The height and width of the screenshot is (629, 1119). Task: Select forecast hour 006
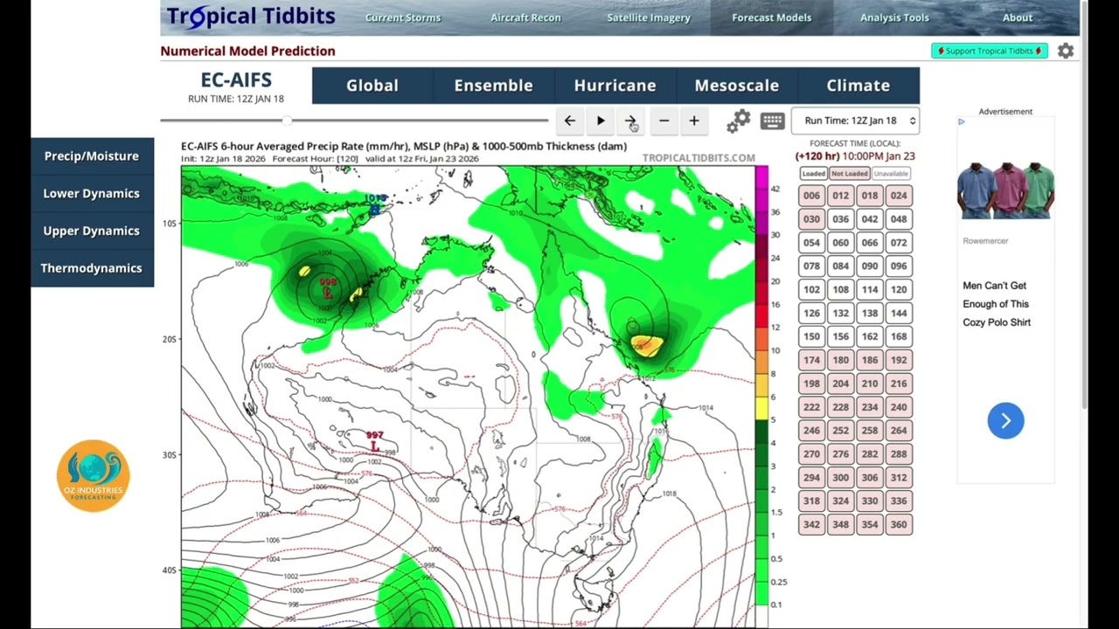coord(811,196)
